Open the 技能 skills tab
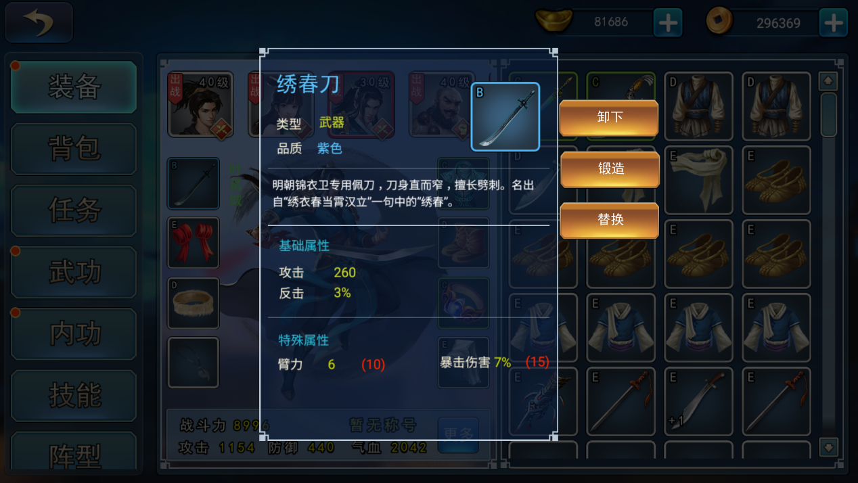Image resolution: width=858 pixels, height=483 pixels. pyautogui.click(x=74, y=396)
